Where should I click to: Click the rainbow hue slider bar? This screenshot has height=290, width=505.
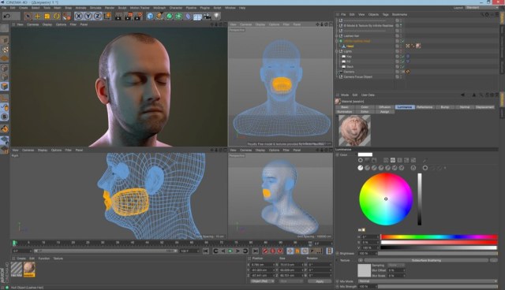point(439,237)
